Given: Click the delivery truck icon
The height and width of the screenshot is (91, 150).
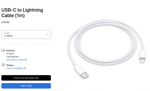Looking at the screenshot, I should pos(3,51).
